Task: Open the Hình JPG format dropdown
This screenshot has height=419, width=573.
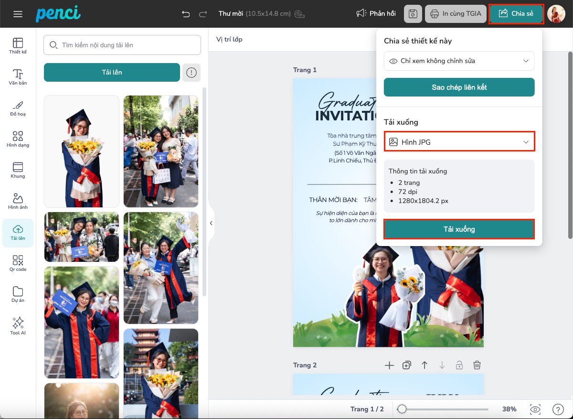Action: [x=459, y=142]
